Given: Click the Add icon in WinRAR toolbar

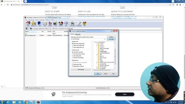Looking at the screenshot, I should click(x=28, y=24).
